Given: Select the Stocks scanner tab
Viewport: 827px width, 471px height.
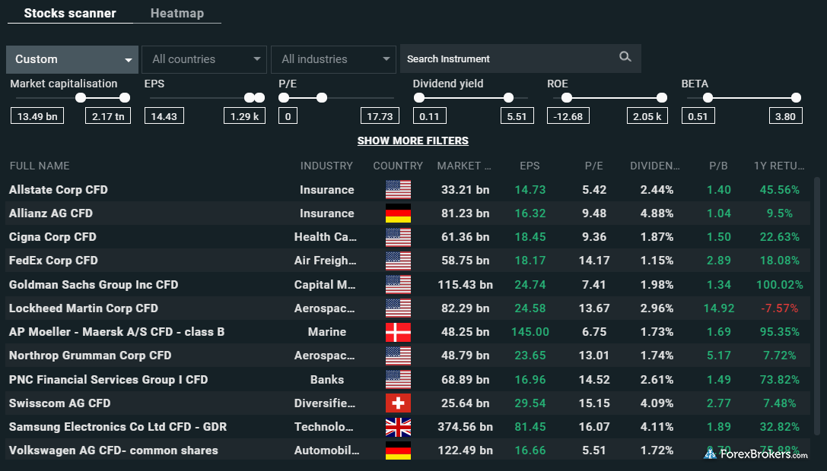Looking at the screenshot, I should [x=70, y=14].
